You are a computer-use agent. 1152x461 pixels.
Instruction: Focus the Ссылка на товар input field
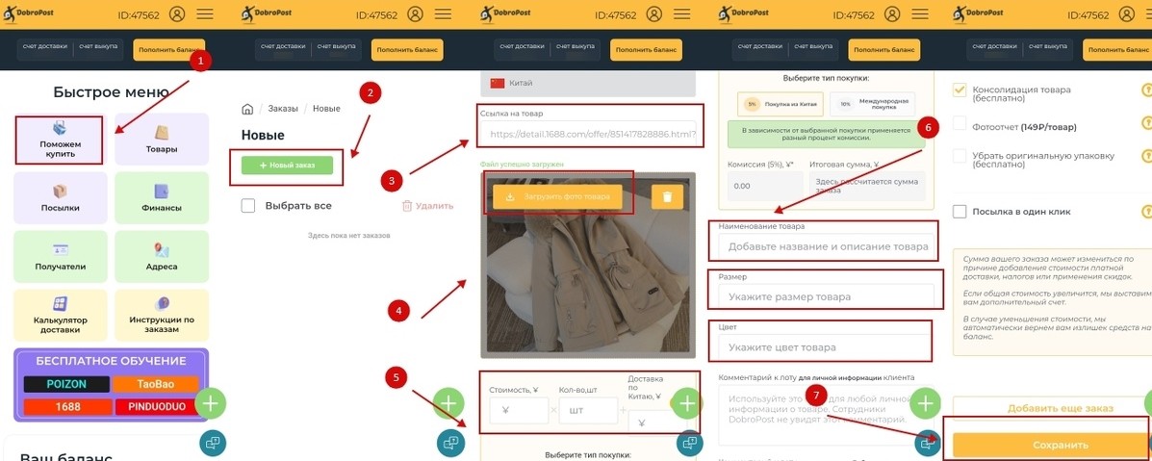click(x=592, y=135)
